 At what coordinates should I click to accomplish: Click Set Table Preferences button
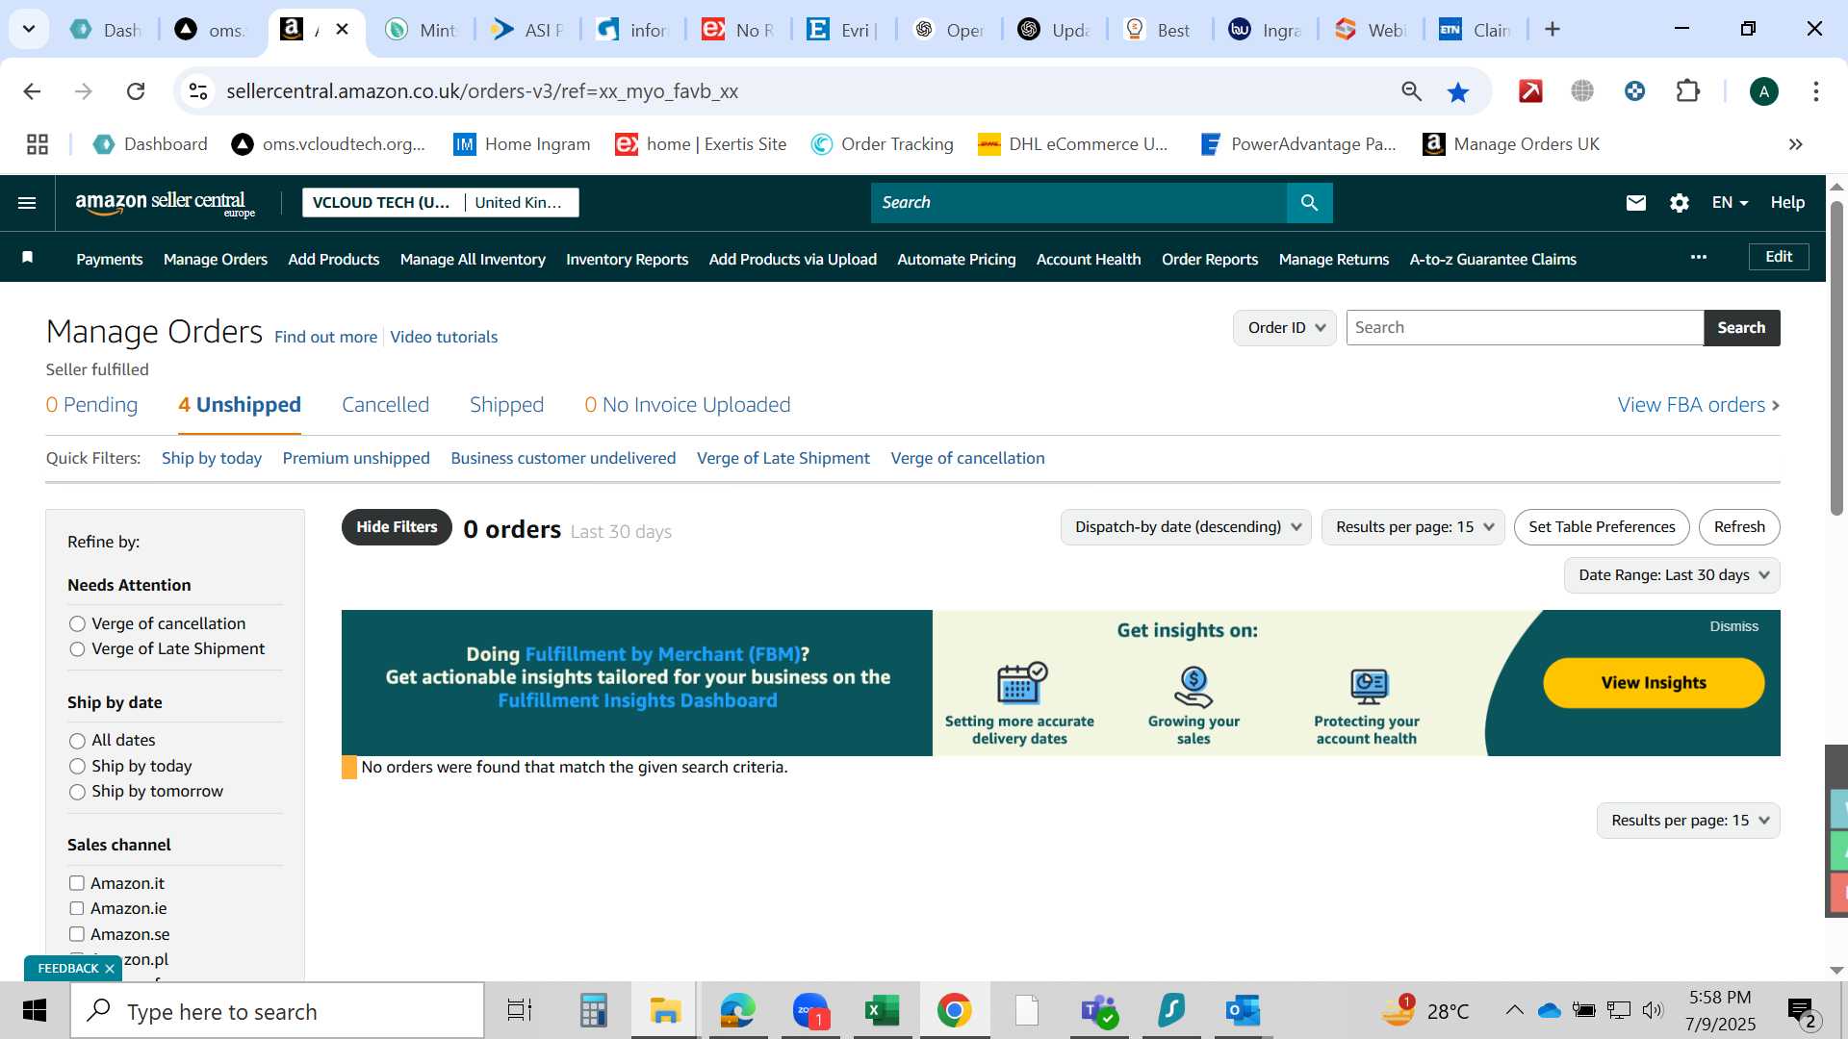click(1602, 527)
